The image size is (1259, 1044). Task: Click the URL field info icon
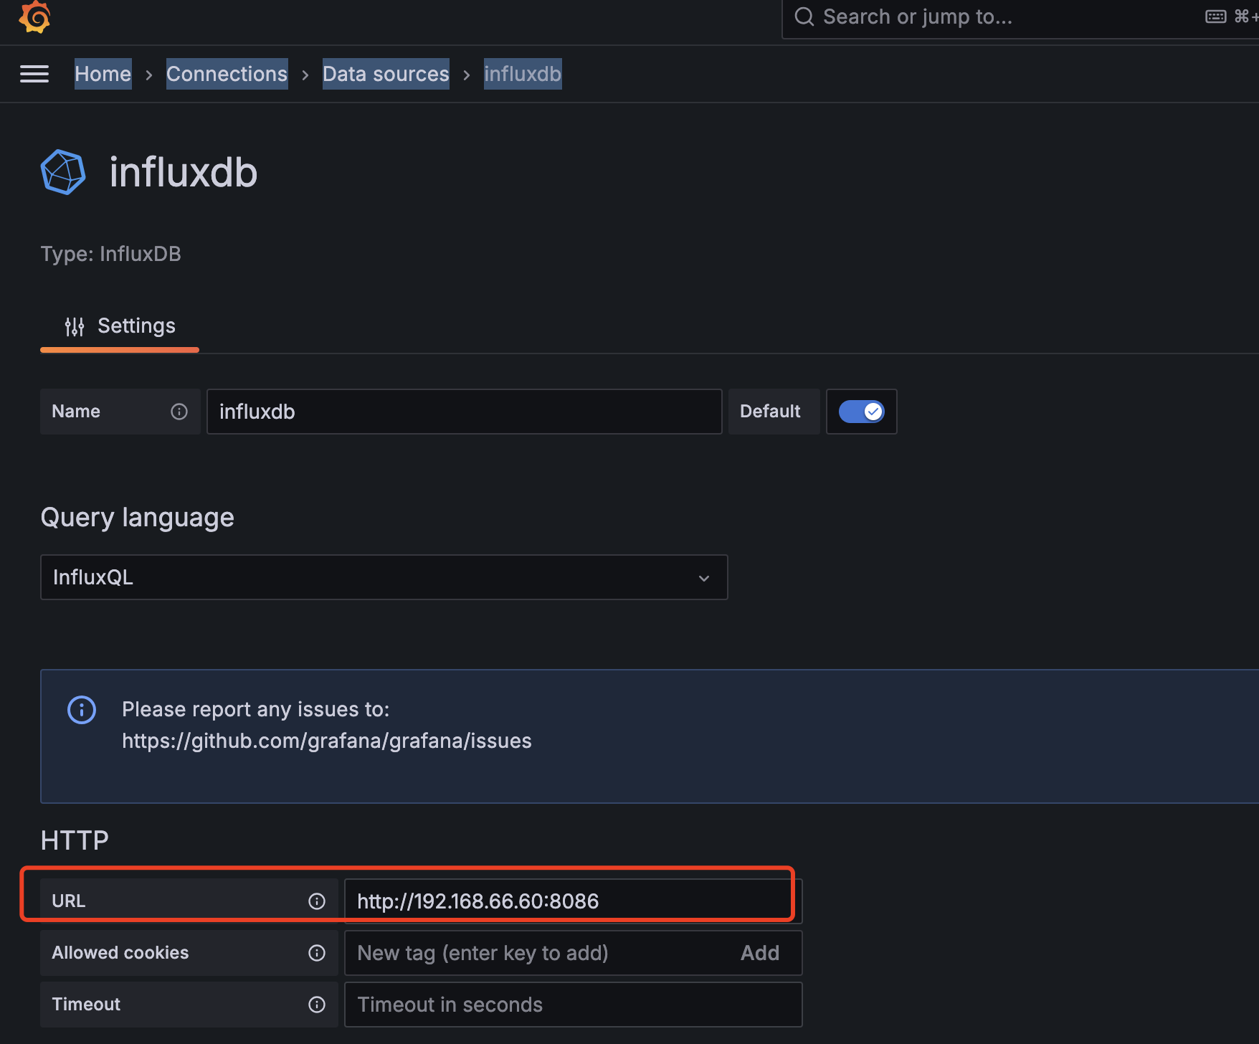pos(317,901)
